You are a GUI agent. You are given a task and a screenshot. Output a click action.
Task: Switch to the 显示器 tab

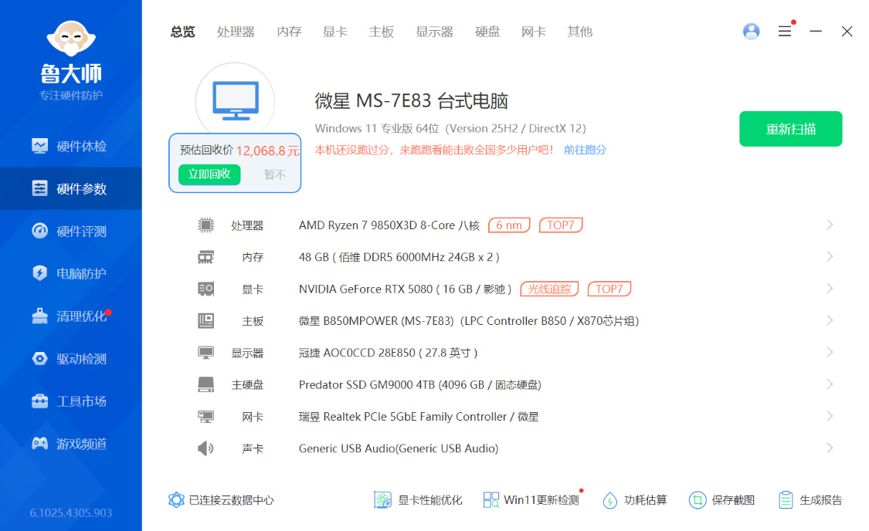click(x=434, y=32)
